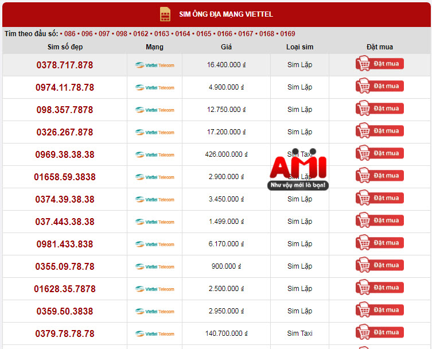Open sim number 0378.717.878
The width and height of the screenshot is (432, 349).
[x=65, y=65]
